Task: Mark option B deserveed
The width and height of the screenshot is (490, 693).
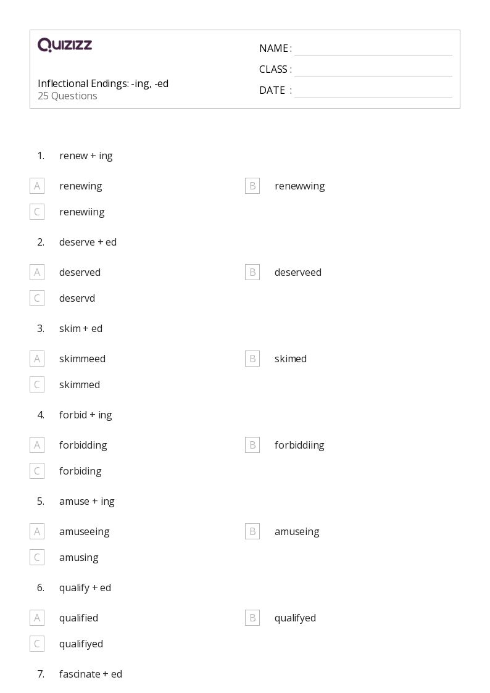Action: coord(252,272)
